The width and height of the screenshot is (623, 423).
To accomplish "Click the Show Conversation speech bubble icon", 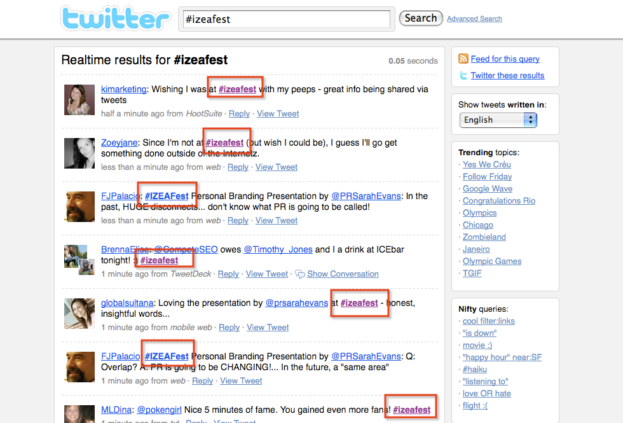I will click(300, 274).
